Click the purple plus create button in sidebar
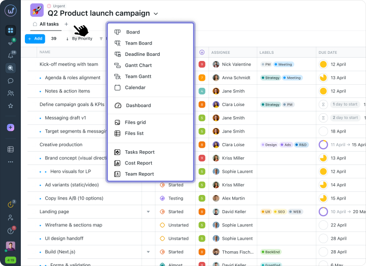 (x=11, y=127)
